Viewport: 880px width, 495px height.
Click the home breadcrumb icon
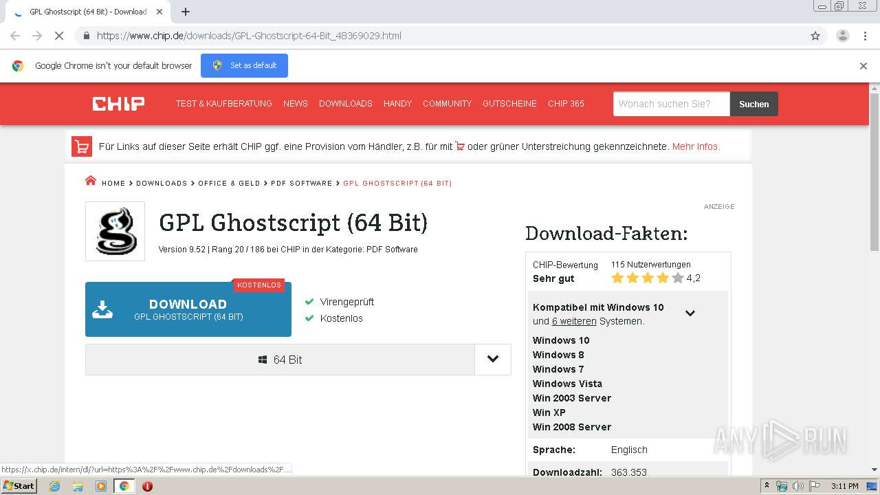pyautogui.click(x=91, y=181)
